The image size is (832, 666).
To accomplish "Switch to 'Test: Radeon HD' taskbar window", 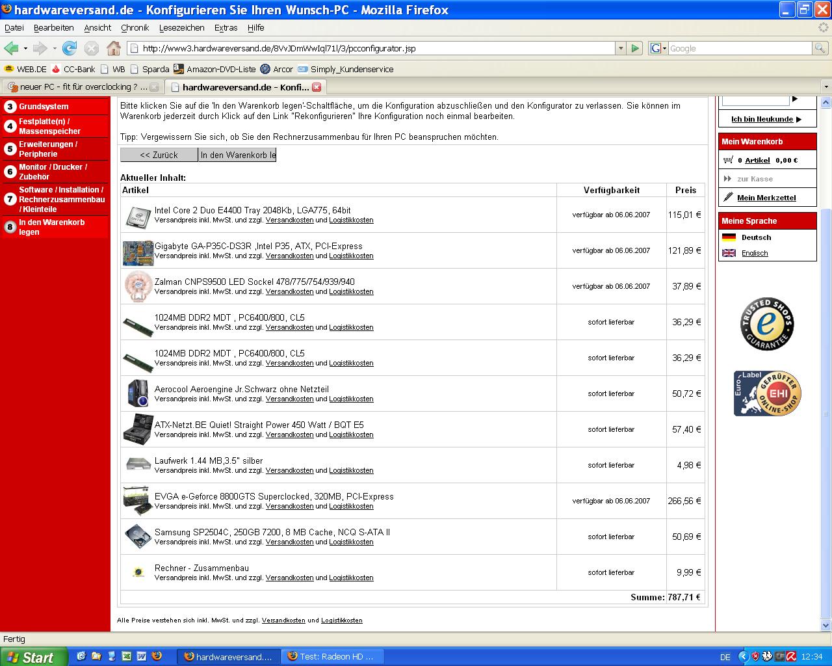I will (x=331, y=656).
